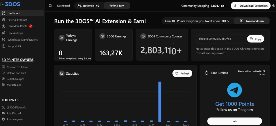276x126 pixels.
Task: Click the Referrals 40 counter
Action: coord(88,6)
